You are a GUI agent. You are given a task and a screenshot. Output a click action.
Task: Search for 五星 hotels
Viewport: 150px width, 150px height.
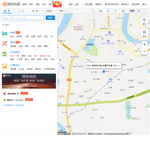pyautogui.click(x=33, y=36)
